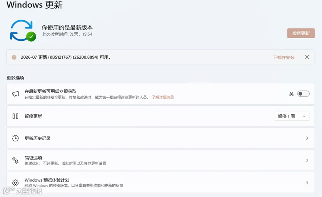Dismiss the KB5121767 update notification

tap(307, 57)
